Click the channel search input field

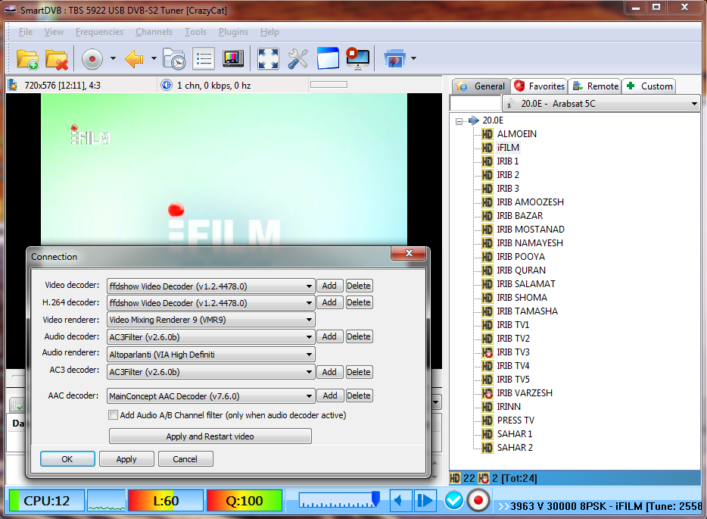tap(475, 103)
